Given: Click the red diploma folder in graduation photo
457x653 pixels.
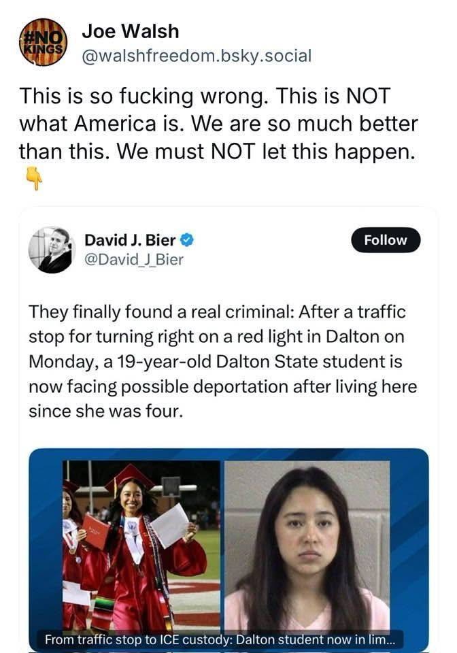Looking at the screenshot, I should (x=95, y=532).
